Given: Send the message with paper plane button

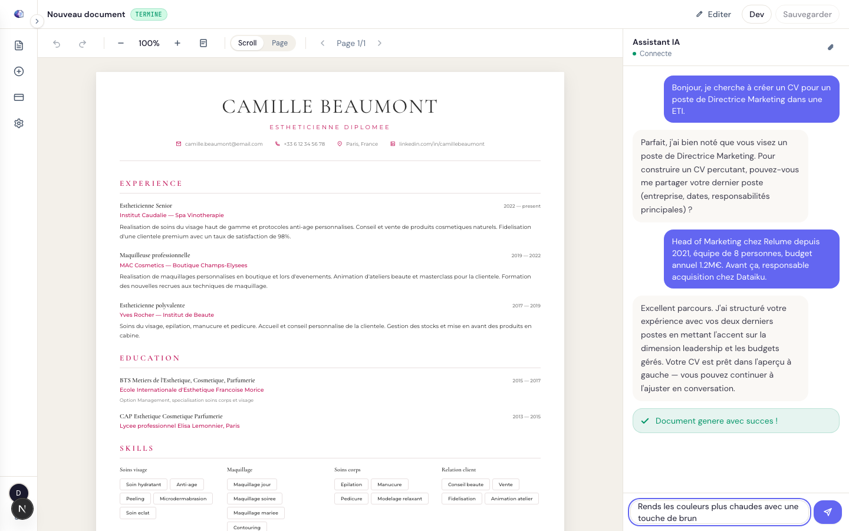Looking at the screenshot, I should tap(828, 512).
